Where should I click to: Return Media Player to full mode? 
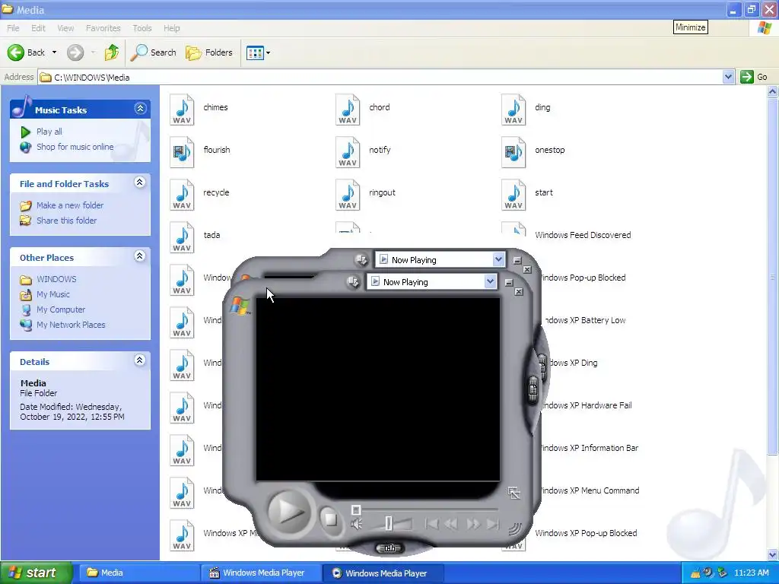pos(514,493)
